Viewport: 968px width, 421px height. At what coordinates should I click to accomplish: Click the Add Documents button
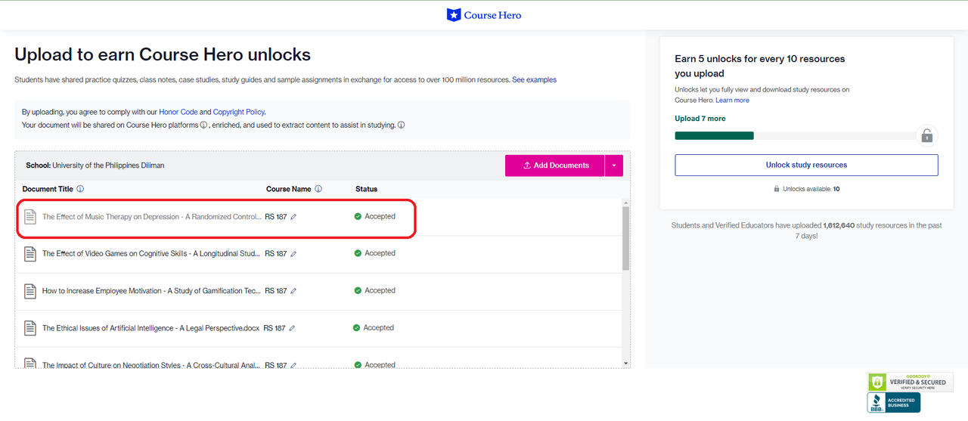tap(555, 166)
